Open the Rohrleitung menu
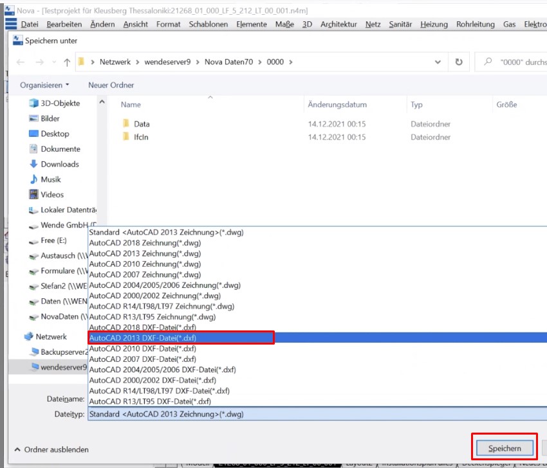 coord(476,24)
